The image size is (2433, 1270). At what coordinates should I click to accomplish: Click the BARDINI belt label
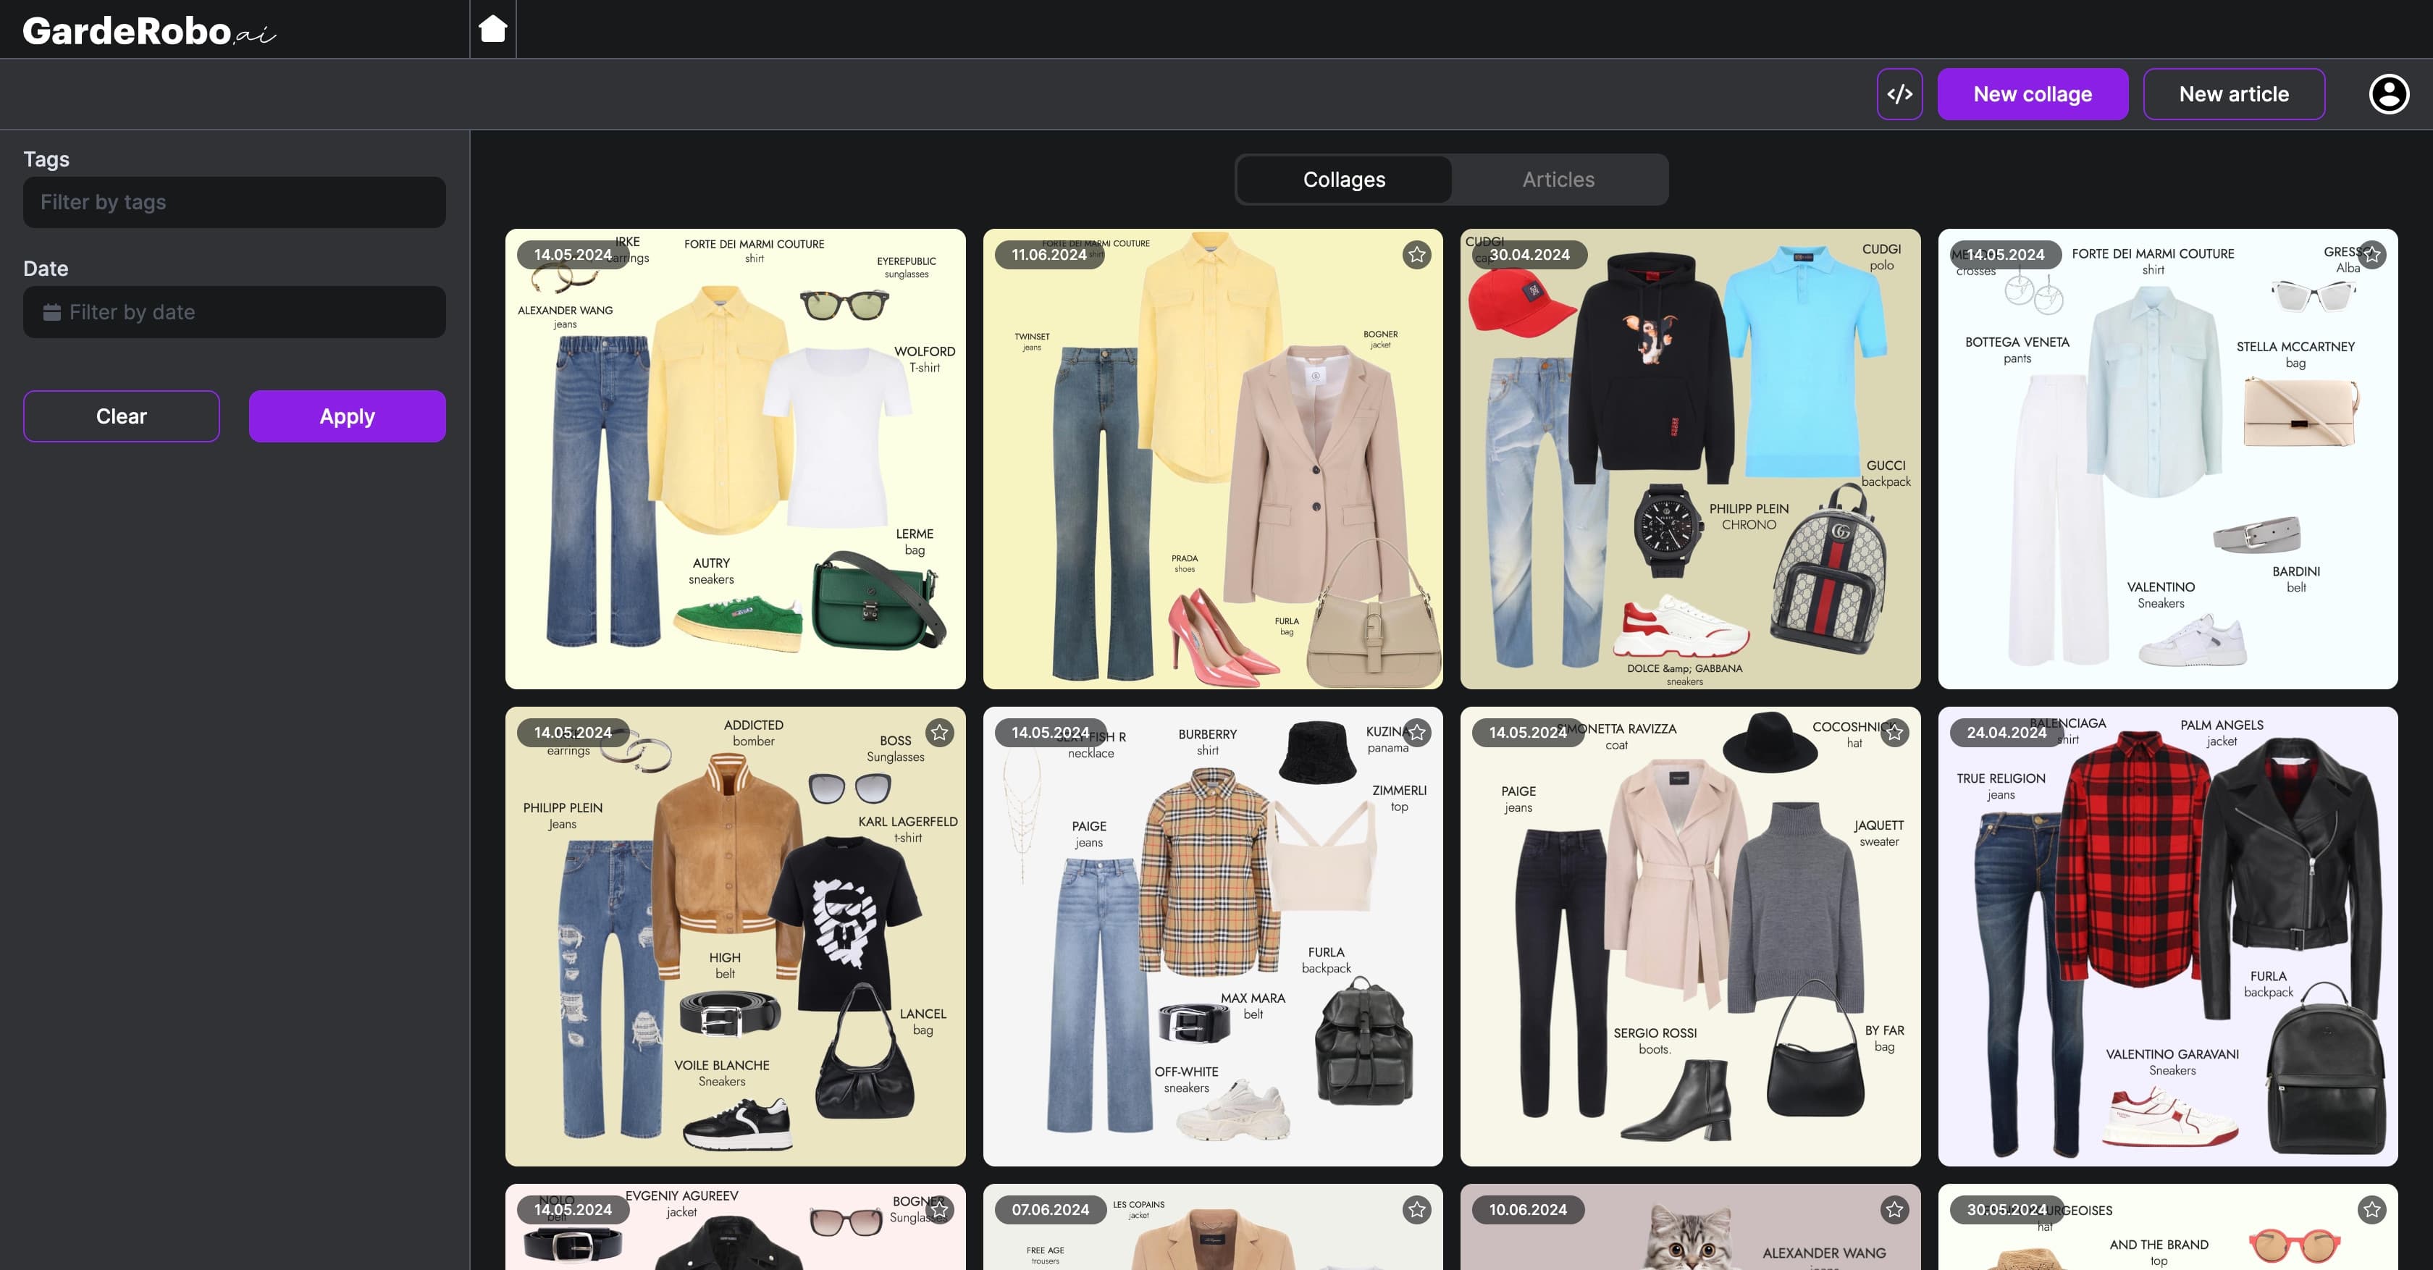[2295, 579]
